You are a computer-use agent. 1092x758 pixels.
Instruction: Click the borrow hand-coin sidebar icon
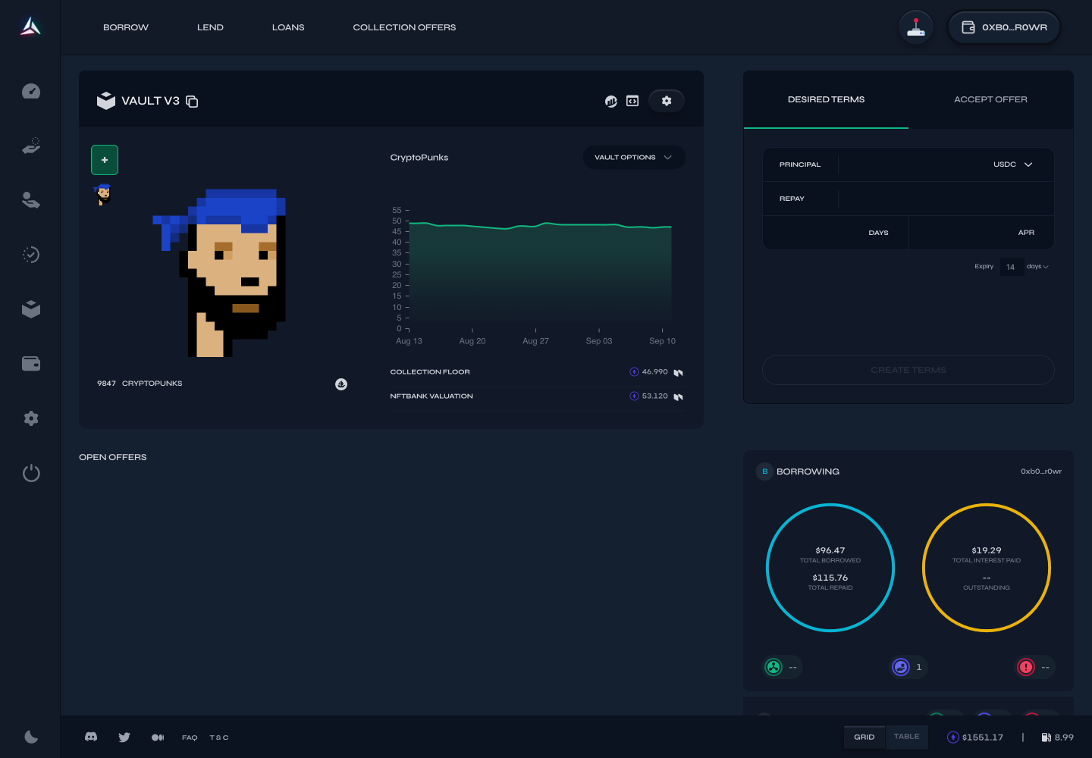(31, 146)
